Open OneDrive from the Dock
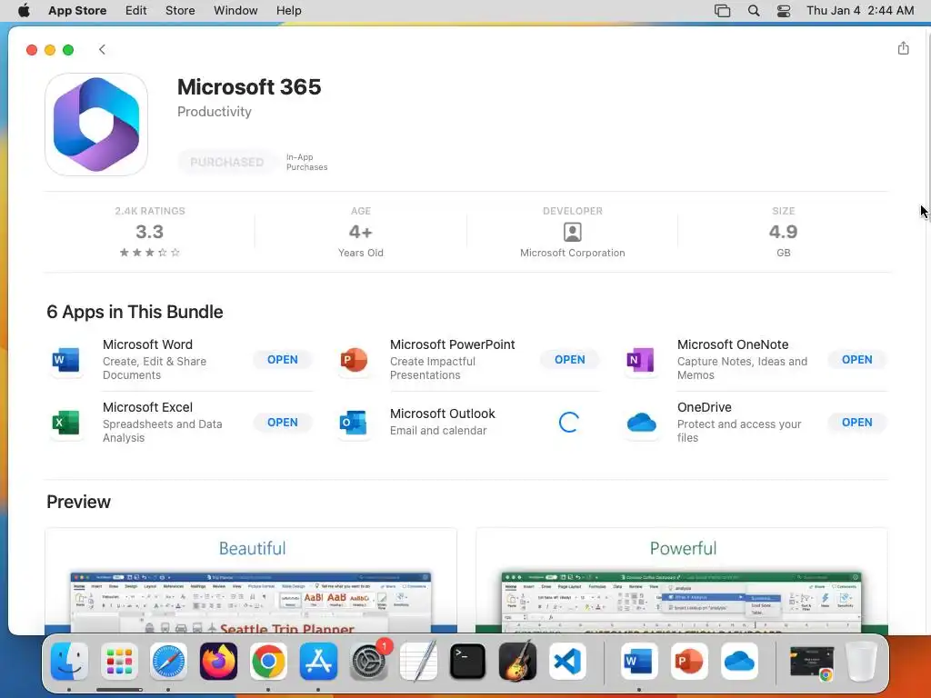This screenshot has width=931, height=698. pyautogui.click(x=739, y=662)
